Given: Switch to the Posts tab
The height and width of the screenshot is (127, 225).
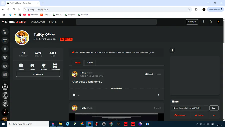Looking at the screenshot, I should pyautogui.click(x=78, y=63).
